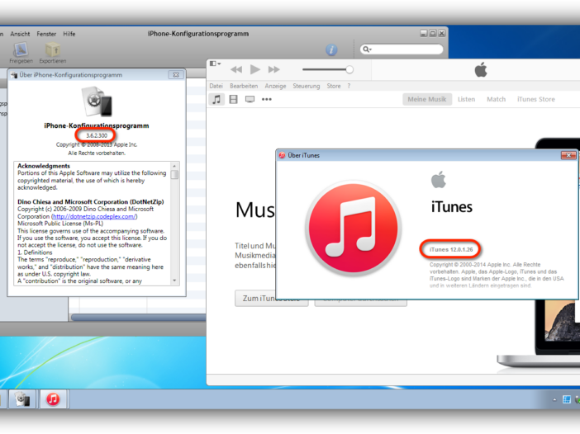580x434 pixels.
Task: Open the dotnetzip.codeplex.com link
Action: click(94, 216)
